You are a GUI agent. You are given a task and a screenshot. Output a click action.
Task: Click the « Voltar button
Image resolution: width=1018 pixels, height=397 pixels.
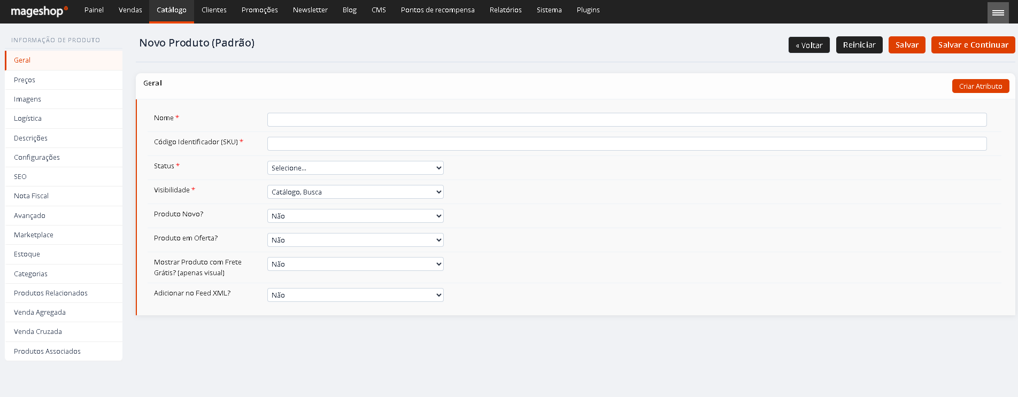point(809,45)
